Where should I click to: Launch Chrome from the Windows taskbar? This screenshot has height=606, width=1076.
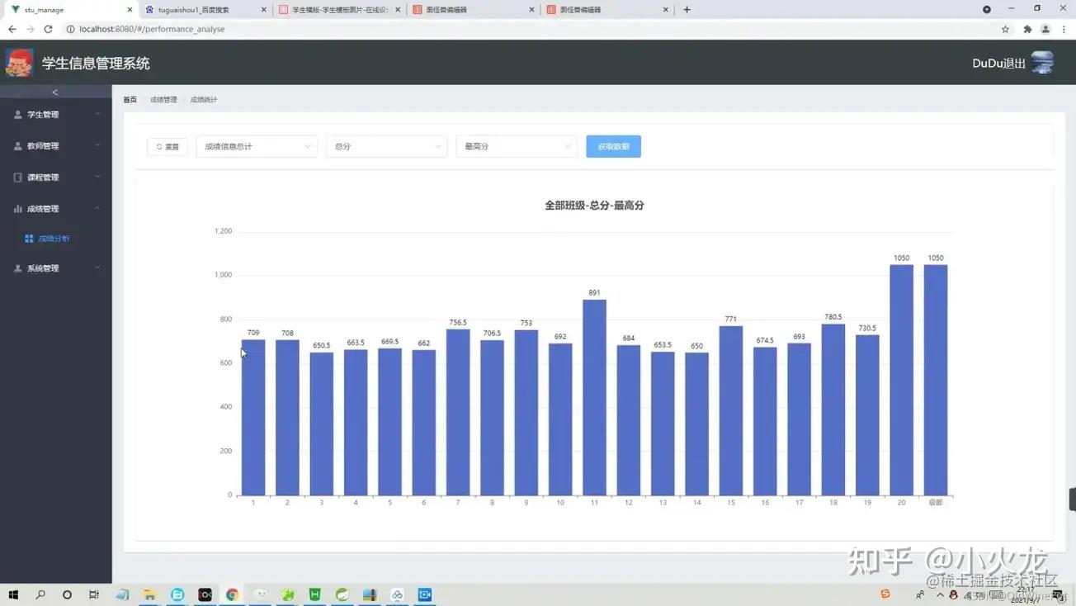point(232,594)
